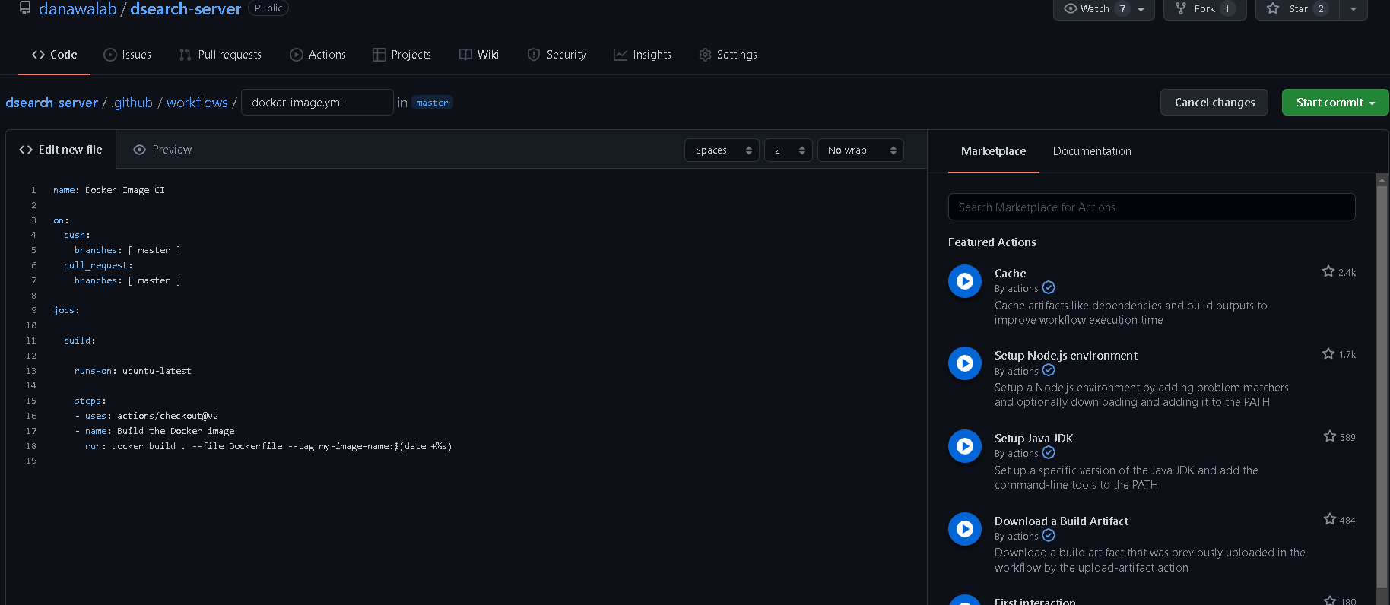1390x605 pixels.
Task: Click the master branch label
Action: (432, 103)
